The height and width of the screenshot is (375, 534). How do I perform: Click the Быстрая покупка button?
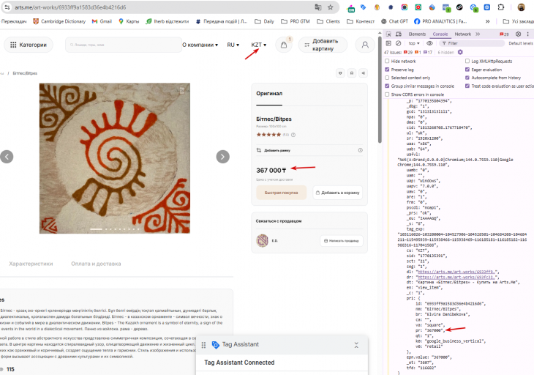(x=282, y=193)
